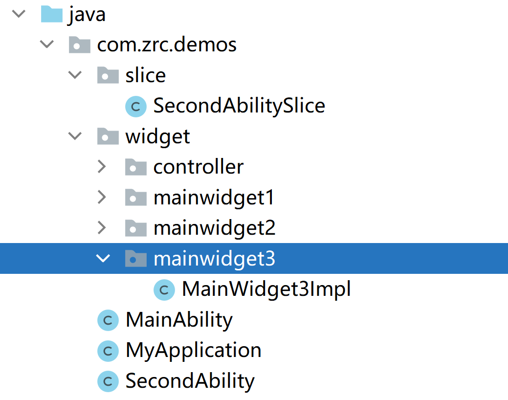Expand the mainwidget1 package
The width and height of the screenshot is (508, 400).
(102, 198)
